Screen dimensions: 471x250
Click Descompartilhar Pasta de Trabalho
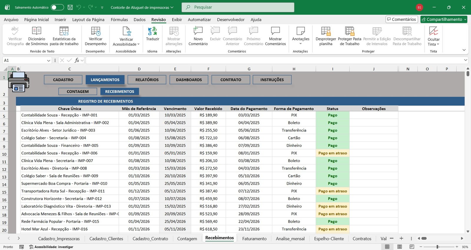click(407, 36)
